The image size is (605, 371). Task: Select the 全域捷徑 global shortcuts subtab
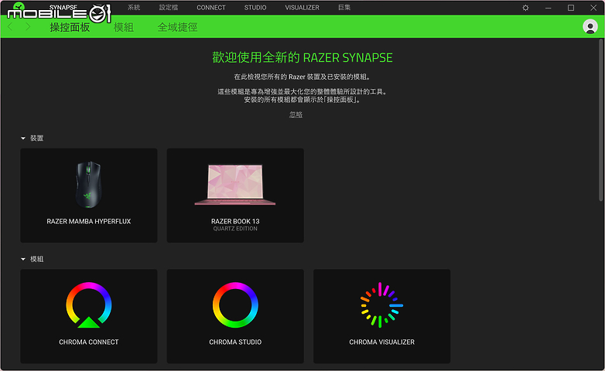pos(177,27)
